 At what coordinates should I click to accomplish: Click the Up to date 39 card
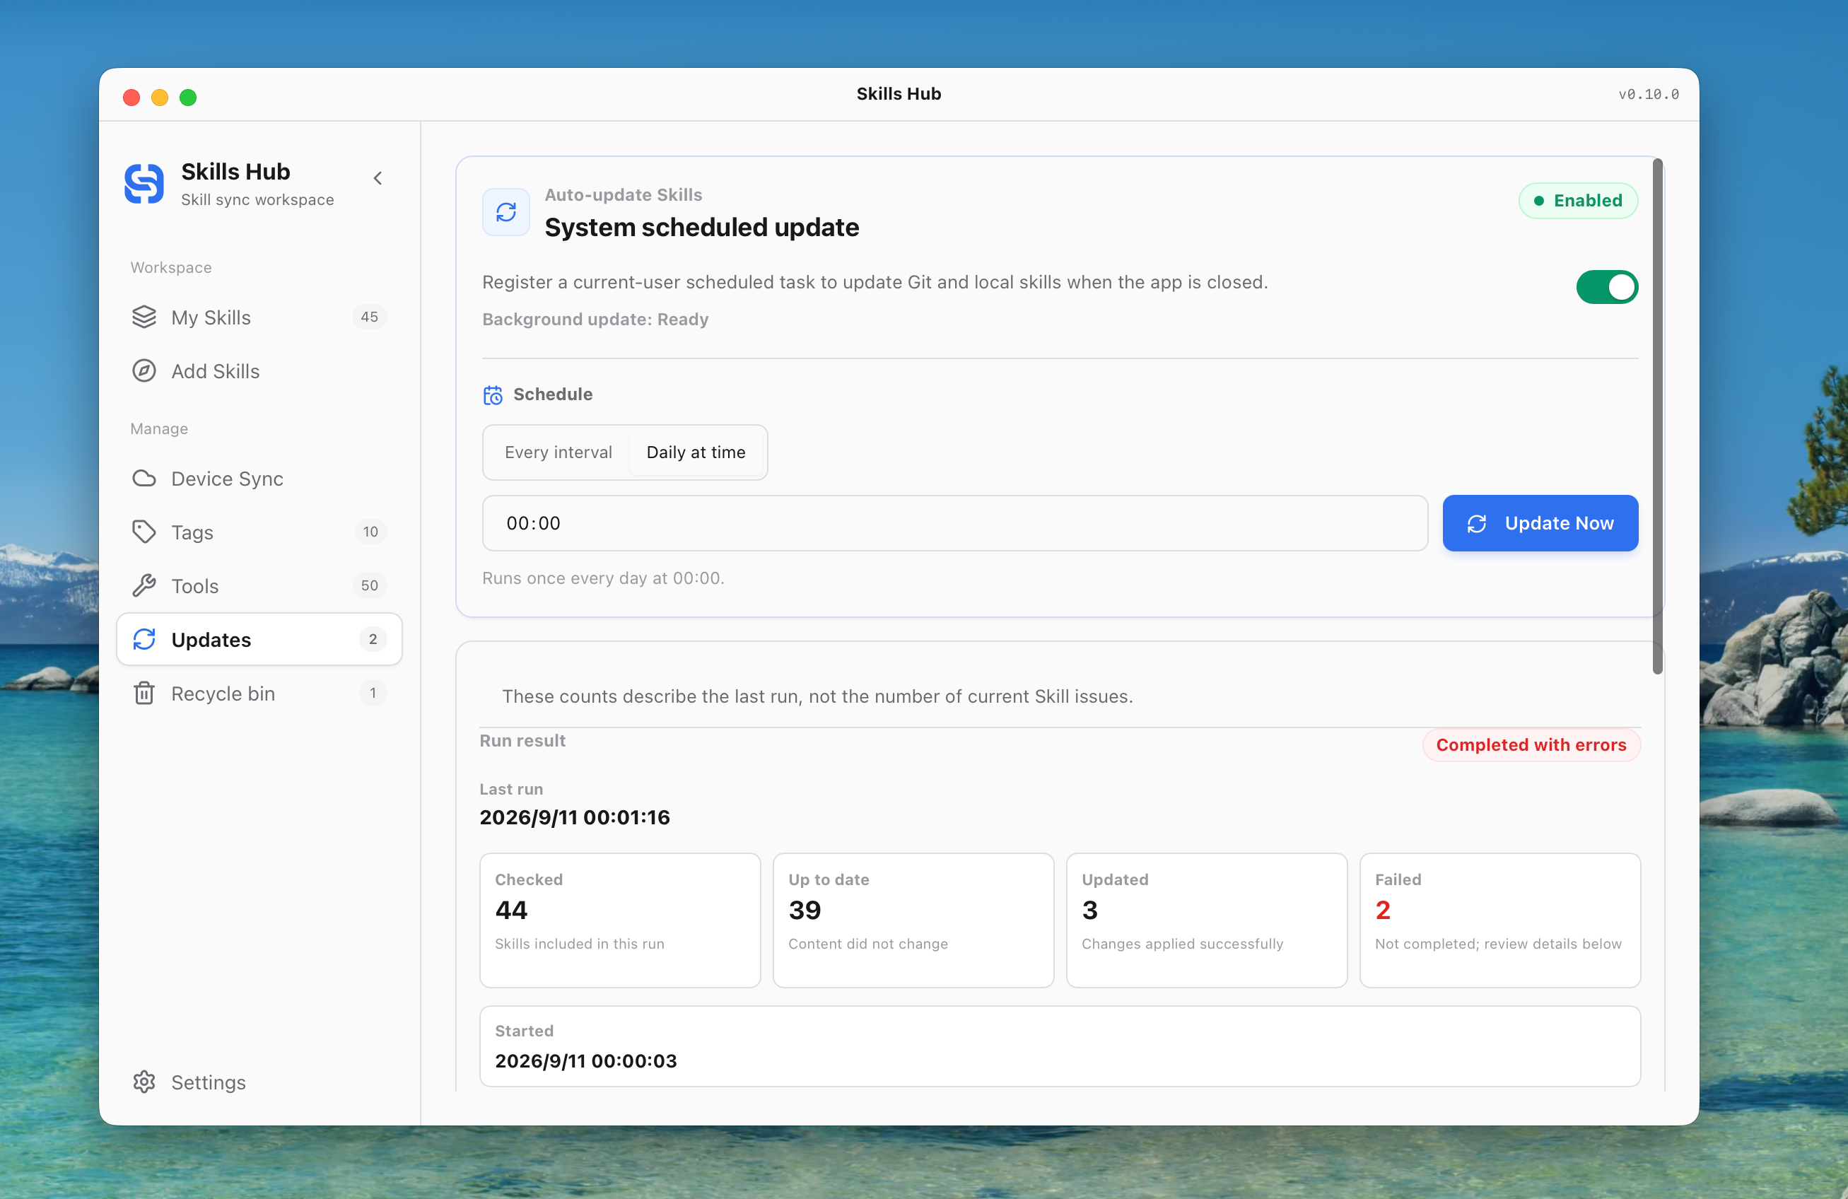pyautogui.click(x=914, y=920)
